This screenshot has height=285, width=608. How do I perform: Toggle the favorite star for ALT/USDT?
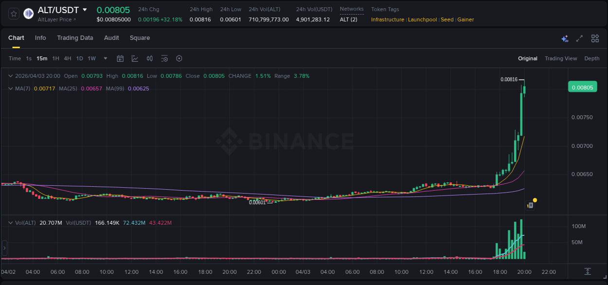(x=13, y=13)
